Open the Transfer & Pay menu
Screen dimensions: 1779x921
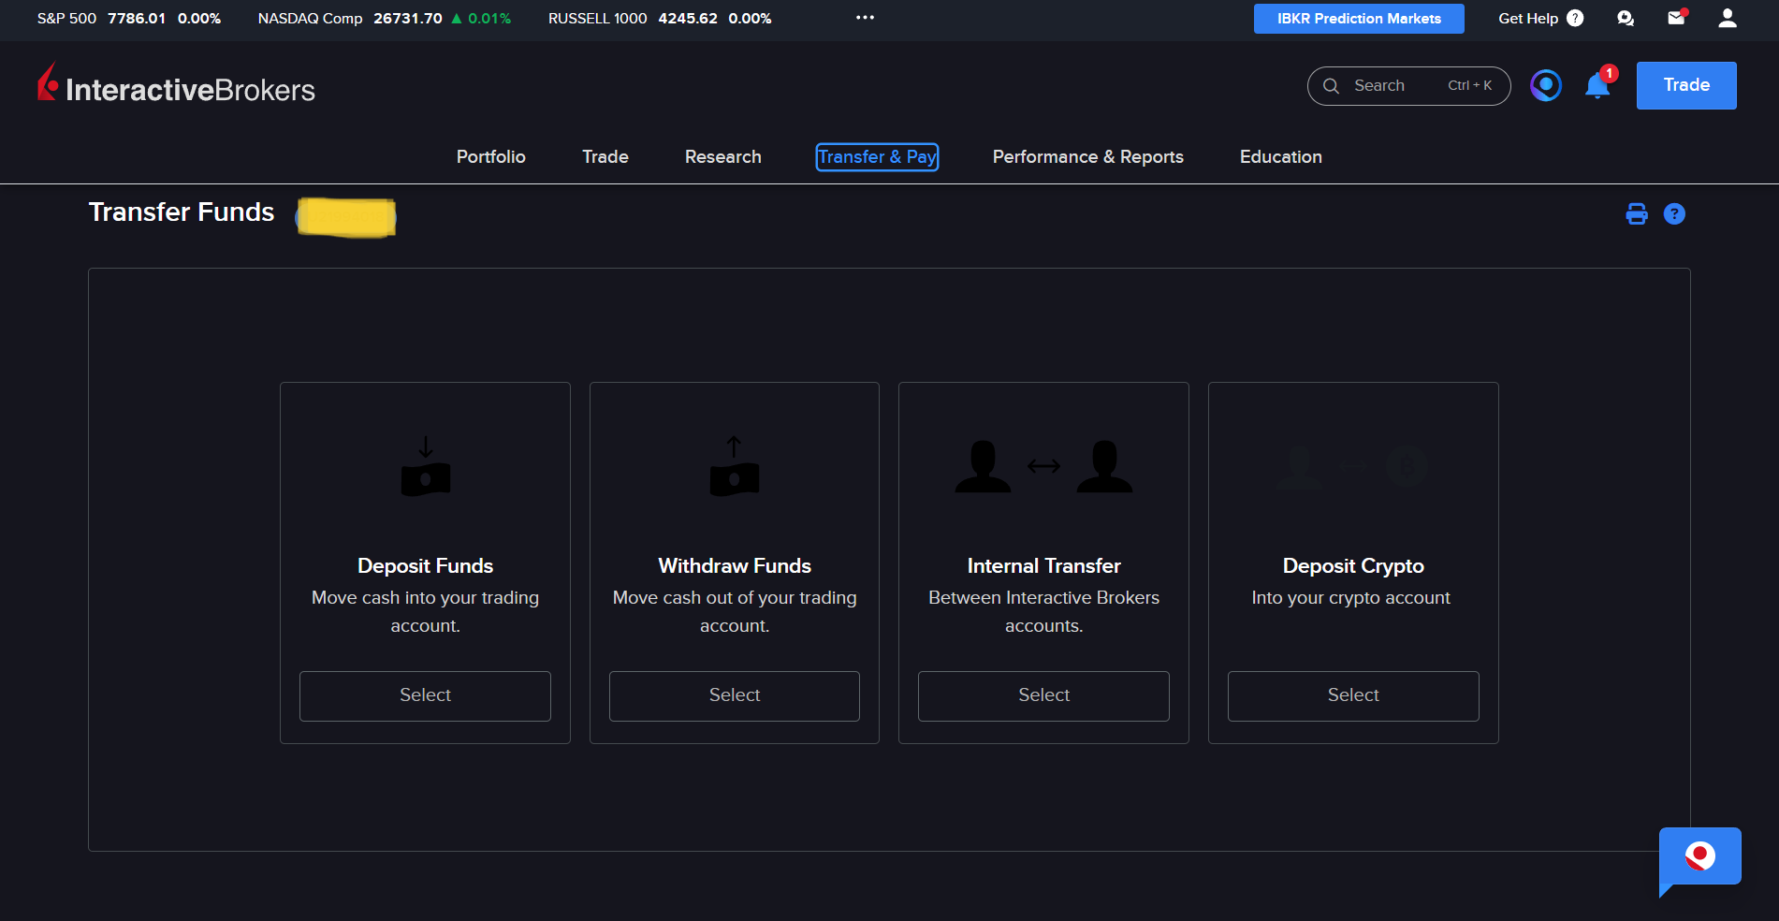tap(877, 156)
